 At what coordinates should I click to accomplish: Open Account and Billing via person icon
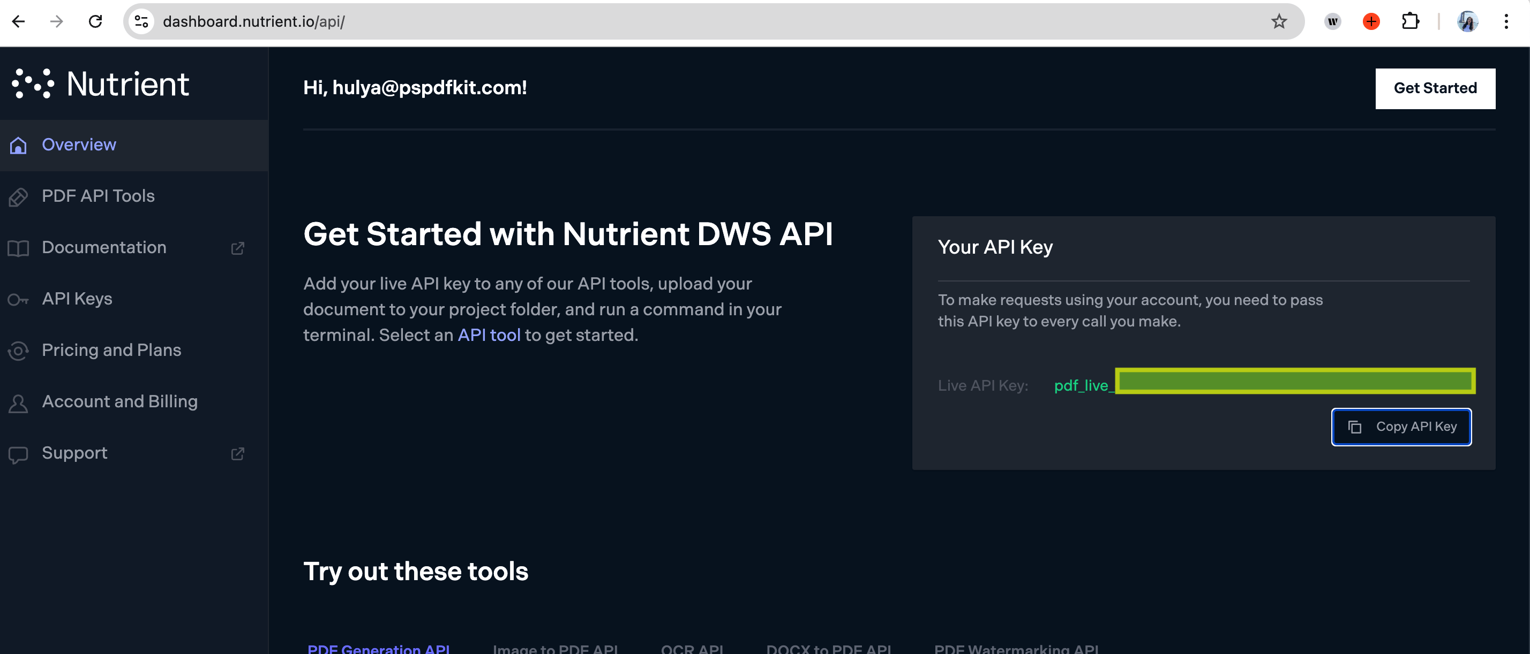(x=18, y=402)
